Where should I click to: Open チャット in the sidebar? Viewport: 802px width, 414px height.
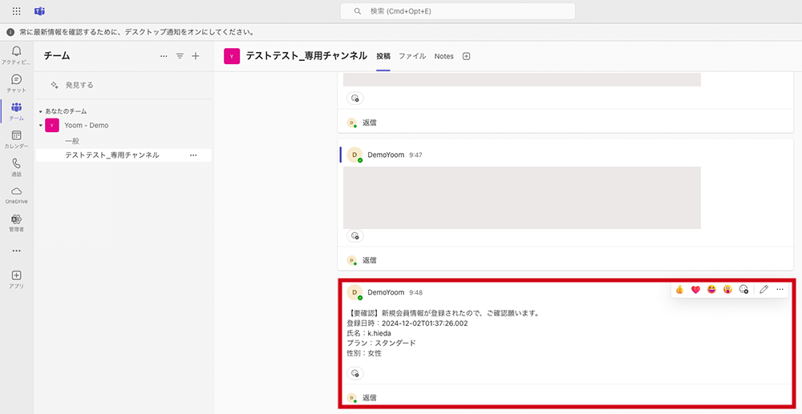point(16,83)
